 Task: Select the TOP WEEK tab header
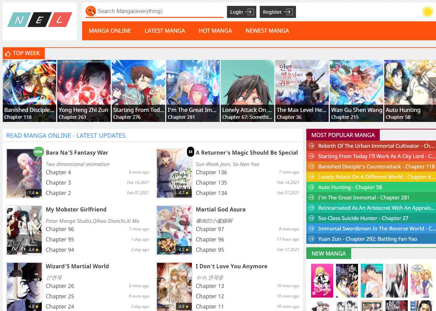[x=24, y=53]
